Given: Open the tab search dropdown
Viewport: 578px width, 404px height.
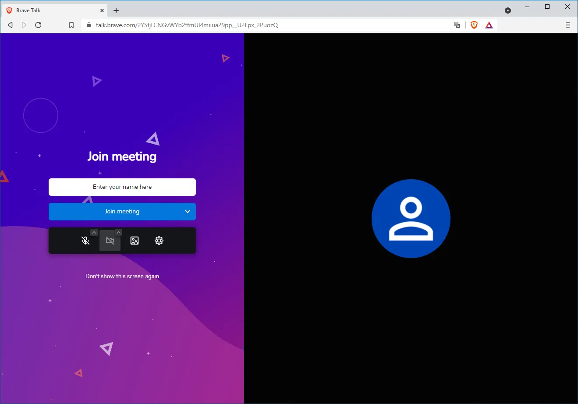Looking at the screenshot, I should pos(508,11).
